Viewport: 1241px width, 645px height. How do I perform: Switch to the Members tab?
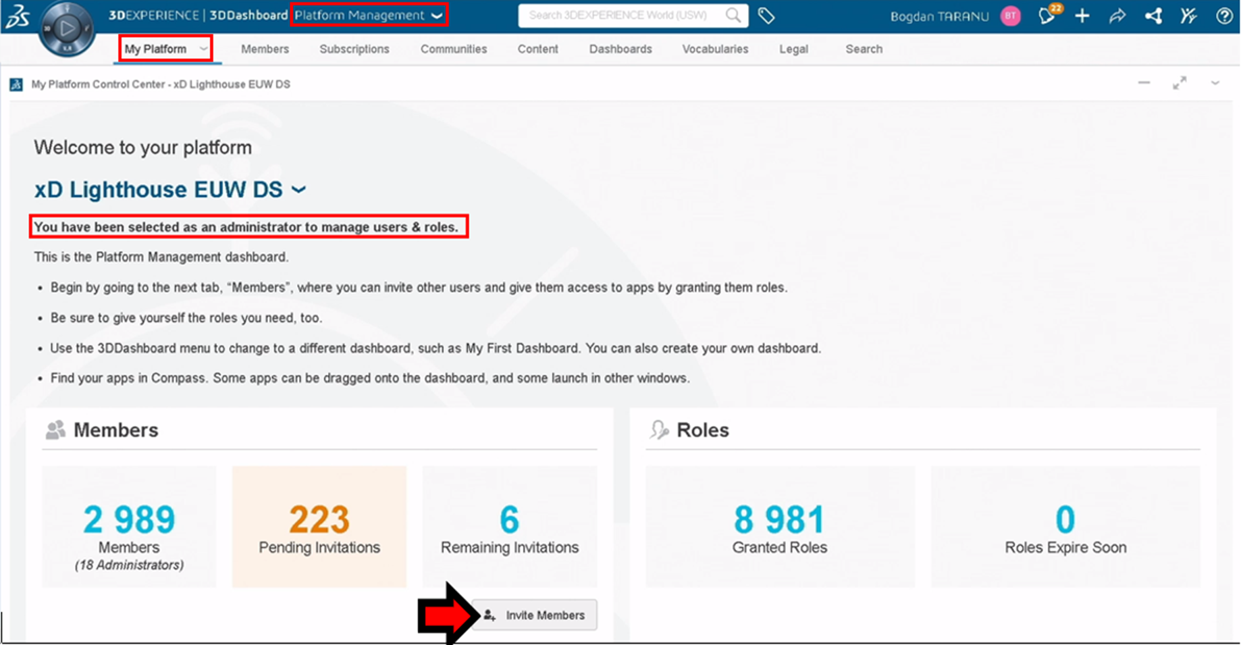pos(265,49)
